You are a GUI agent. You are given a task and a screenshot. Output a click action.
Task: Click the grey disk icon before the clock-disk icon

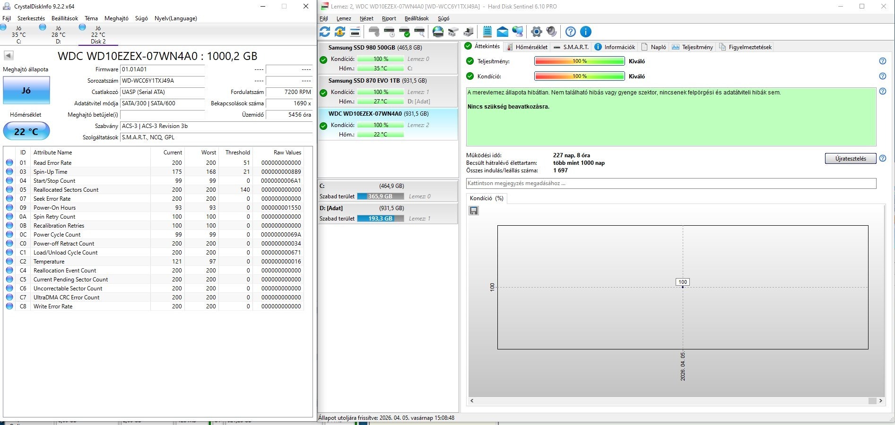(374, 32)
